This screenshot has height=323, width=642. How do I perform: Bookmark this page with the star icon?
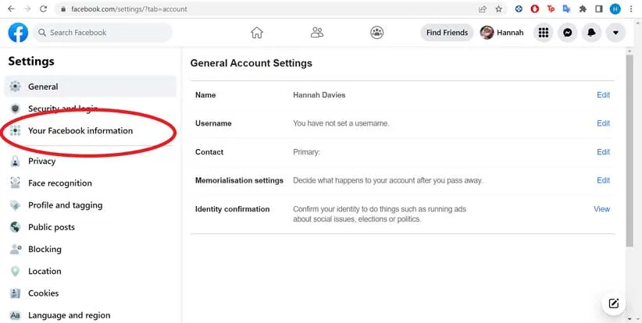click(499, 9)
